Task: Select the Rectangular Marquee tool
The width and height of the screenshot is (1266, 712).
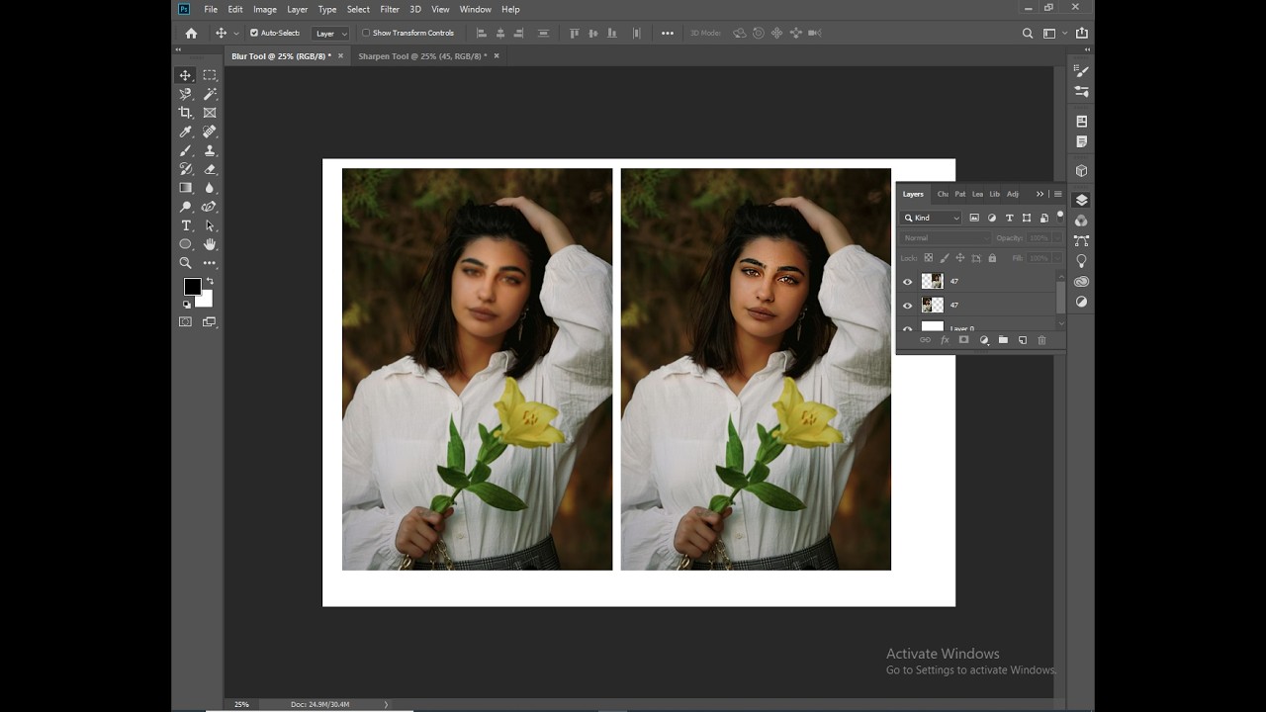Action: click(x=210, y=75)
